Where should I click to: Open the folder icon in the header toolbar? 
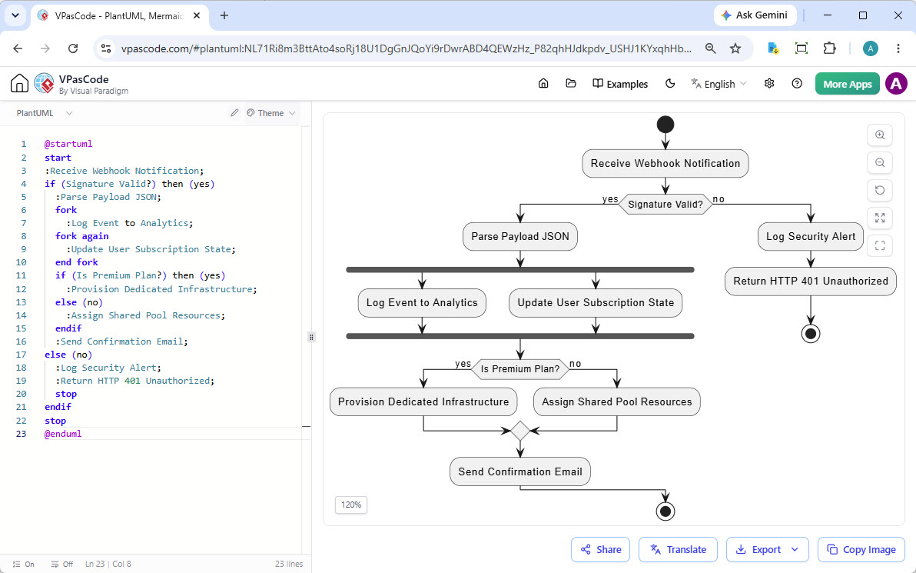coord(571,84)
